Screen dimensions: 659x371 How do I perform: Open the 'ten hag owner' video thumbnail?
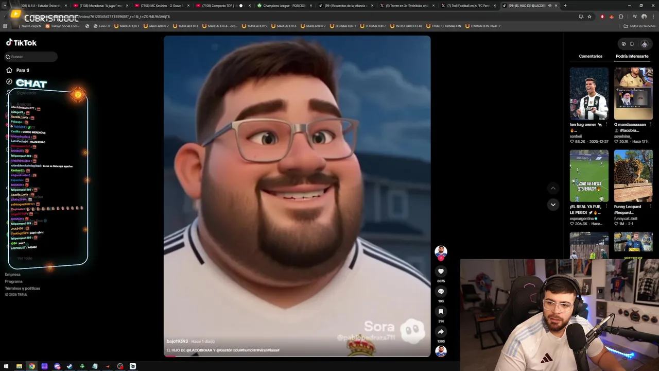pyautogui.click(x=589, y=93)
